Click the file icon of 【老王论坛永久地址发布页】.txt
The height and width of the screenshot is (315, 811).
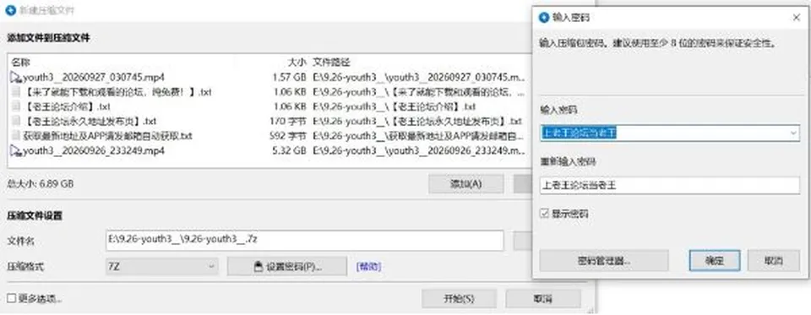point(16,122)
